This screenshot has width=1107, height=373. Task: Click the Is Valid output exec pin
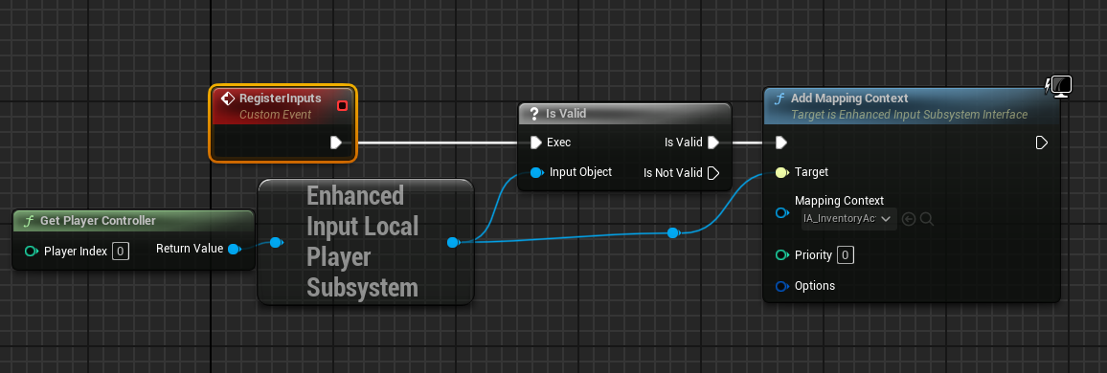[x=713, y=143]
